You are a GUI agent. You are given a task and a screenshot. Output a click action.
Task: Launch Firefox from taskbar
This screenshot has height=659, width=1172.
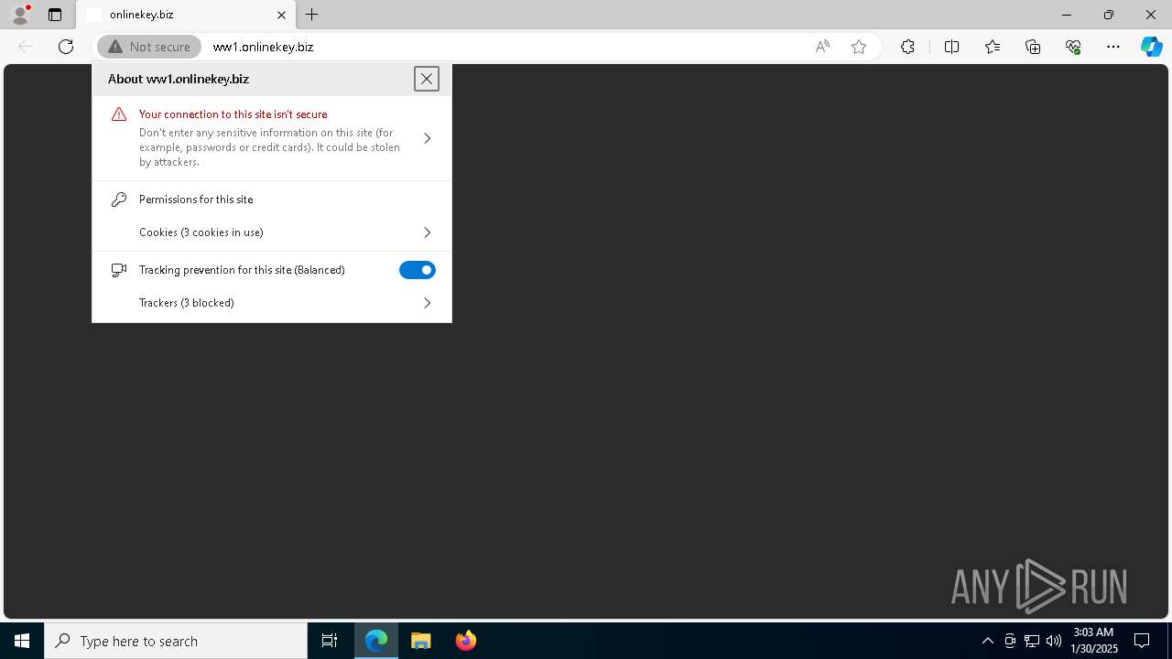[466, 641]
